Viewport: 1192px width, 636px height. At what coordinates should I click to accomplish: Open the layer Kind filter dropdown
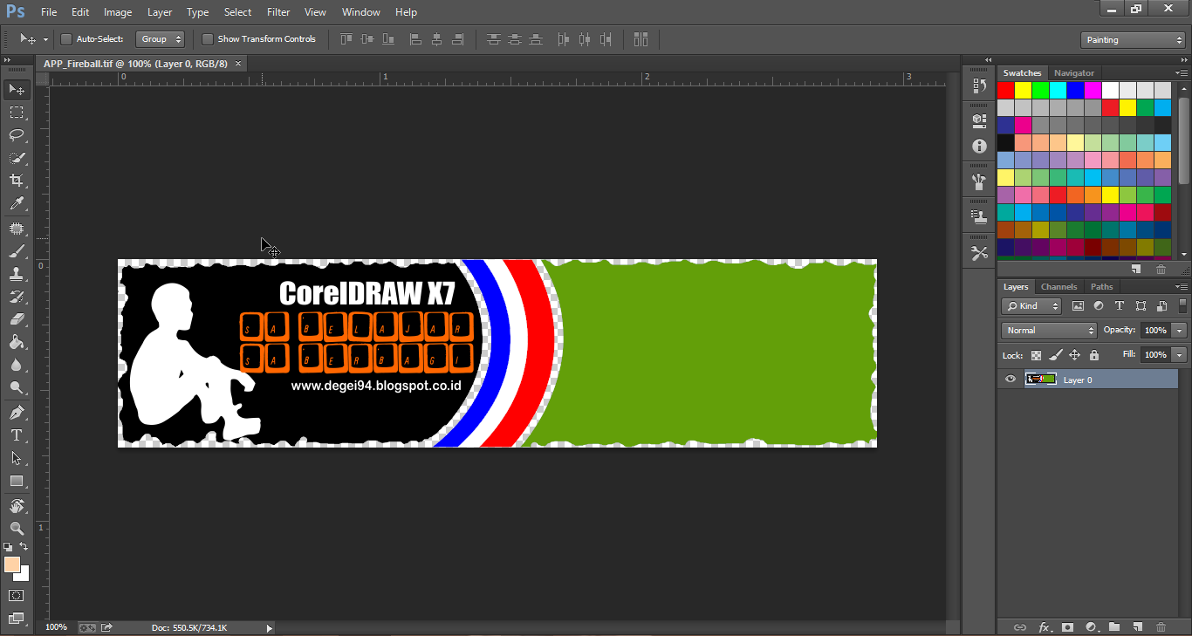point(1031,306)
